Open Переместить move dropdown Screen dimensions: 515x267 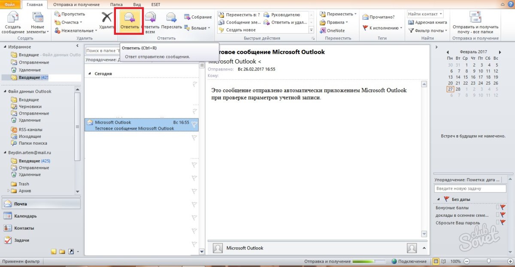pos(339,14)
